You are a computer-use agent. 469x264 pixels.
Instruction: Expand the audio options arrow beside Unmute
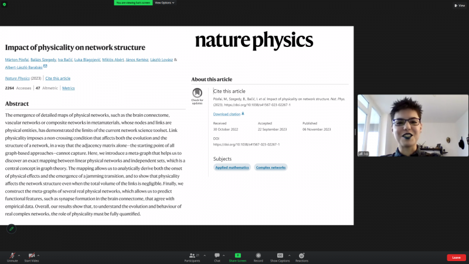click(19, 255)
